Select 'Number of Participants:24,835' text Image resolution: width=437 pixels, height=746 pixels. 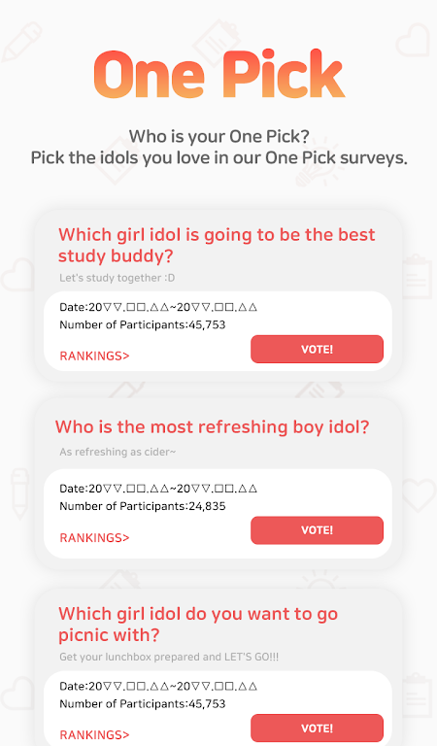point(142,506)
